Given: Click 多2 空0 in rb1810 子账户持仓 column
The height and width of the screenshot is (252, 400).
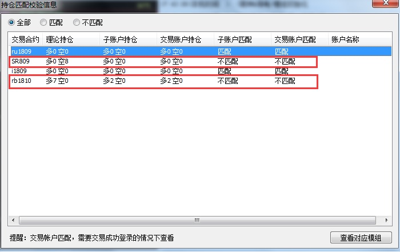Looking at the screenshot, I should [x=114, y=81].
